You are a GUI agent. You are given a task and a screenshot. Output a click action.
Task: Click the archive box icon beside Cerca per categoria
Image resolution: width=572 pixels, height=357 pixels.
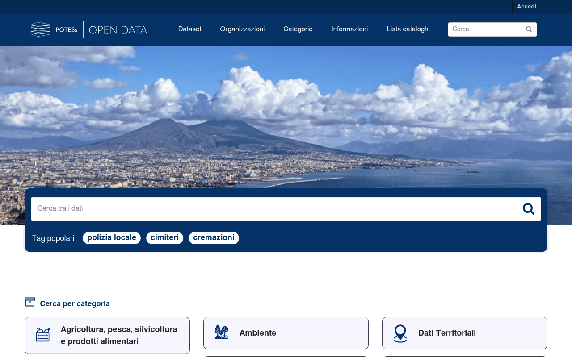pyautogui.click(x=30, y=302)
